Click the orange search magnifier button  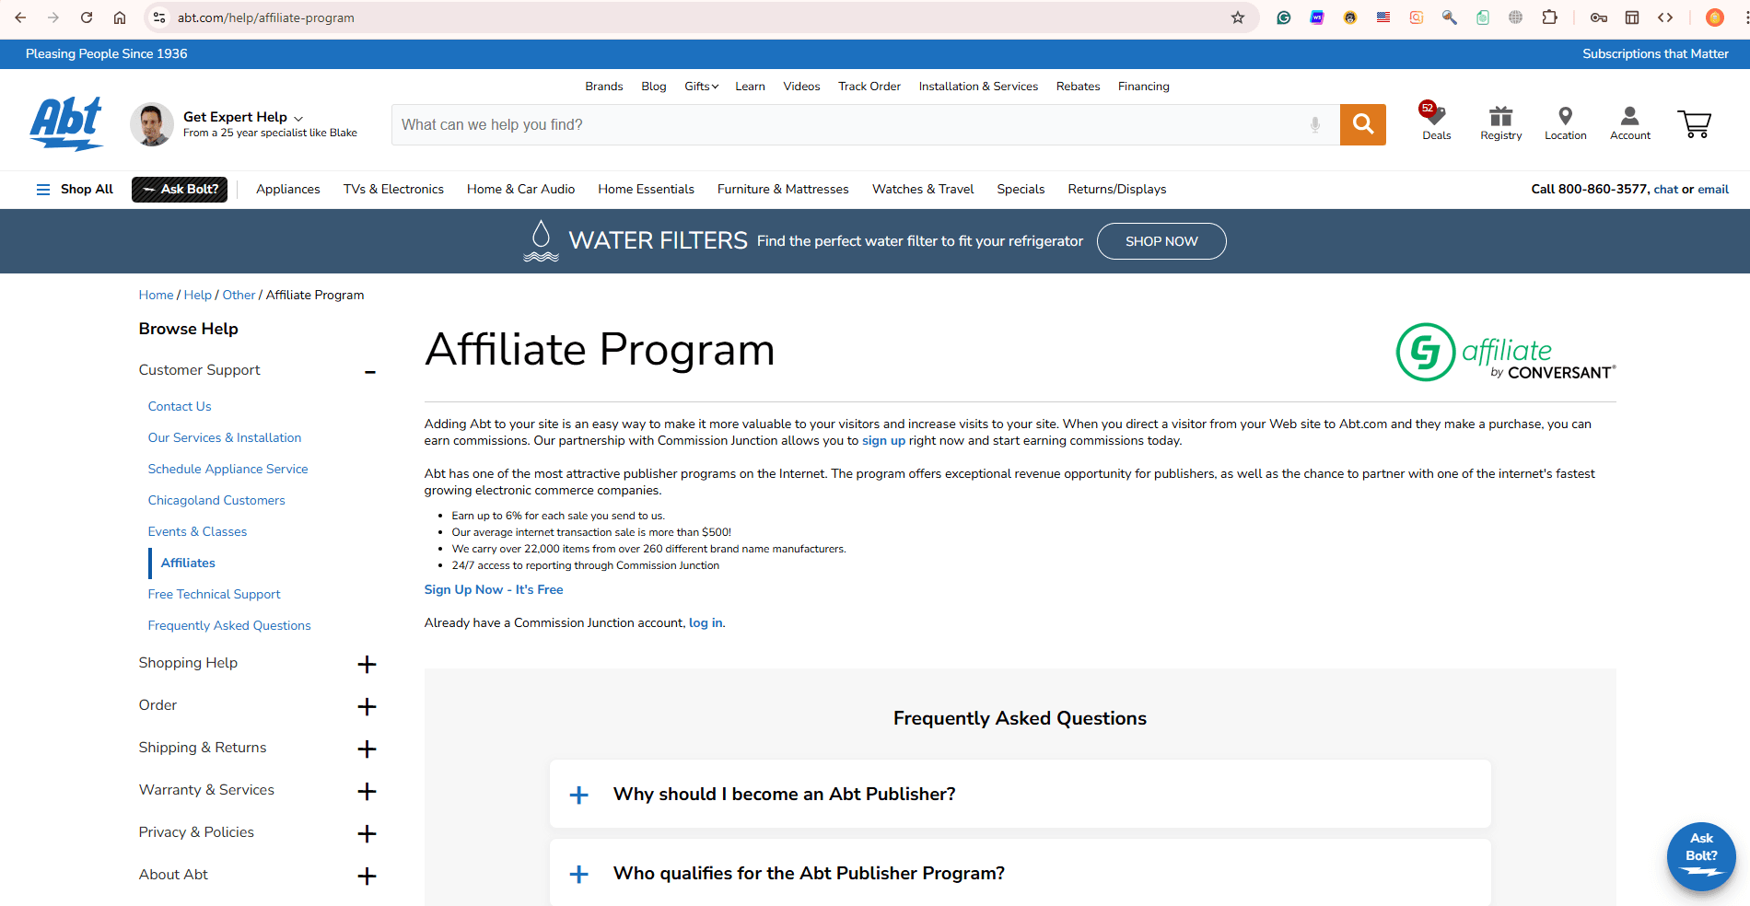click(x=1363, y=124)
